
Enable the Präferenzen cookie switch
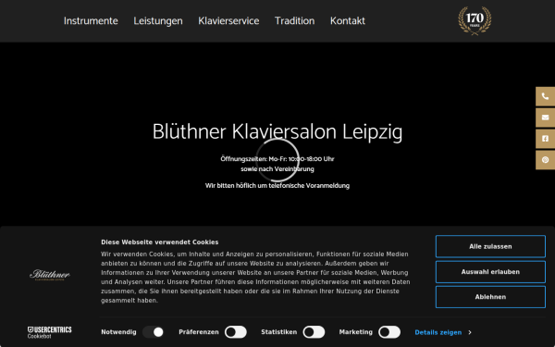tap(236, 332)
